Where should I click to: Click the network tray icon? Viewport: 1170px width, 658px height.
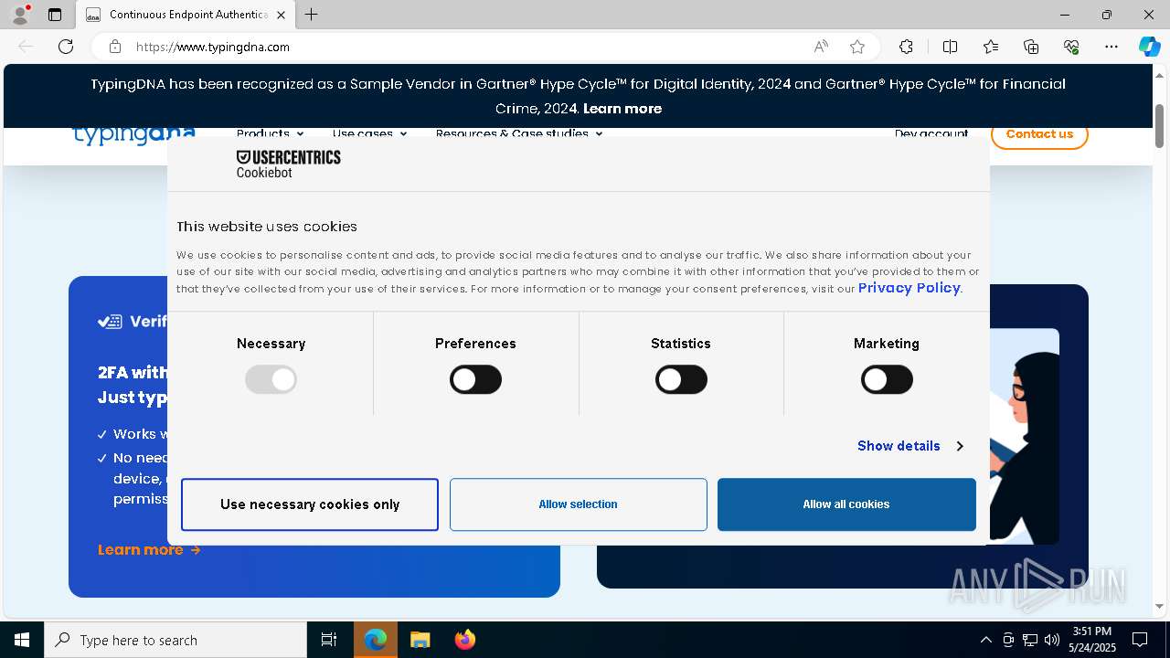1030,640
